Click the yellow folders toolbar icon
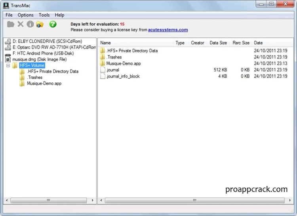Viewport: 297px width, 216px height. click(x=40, y=25)
